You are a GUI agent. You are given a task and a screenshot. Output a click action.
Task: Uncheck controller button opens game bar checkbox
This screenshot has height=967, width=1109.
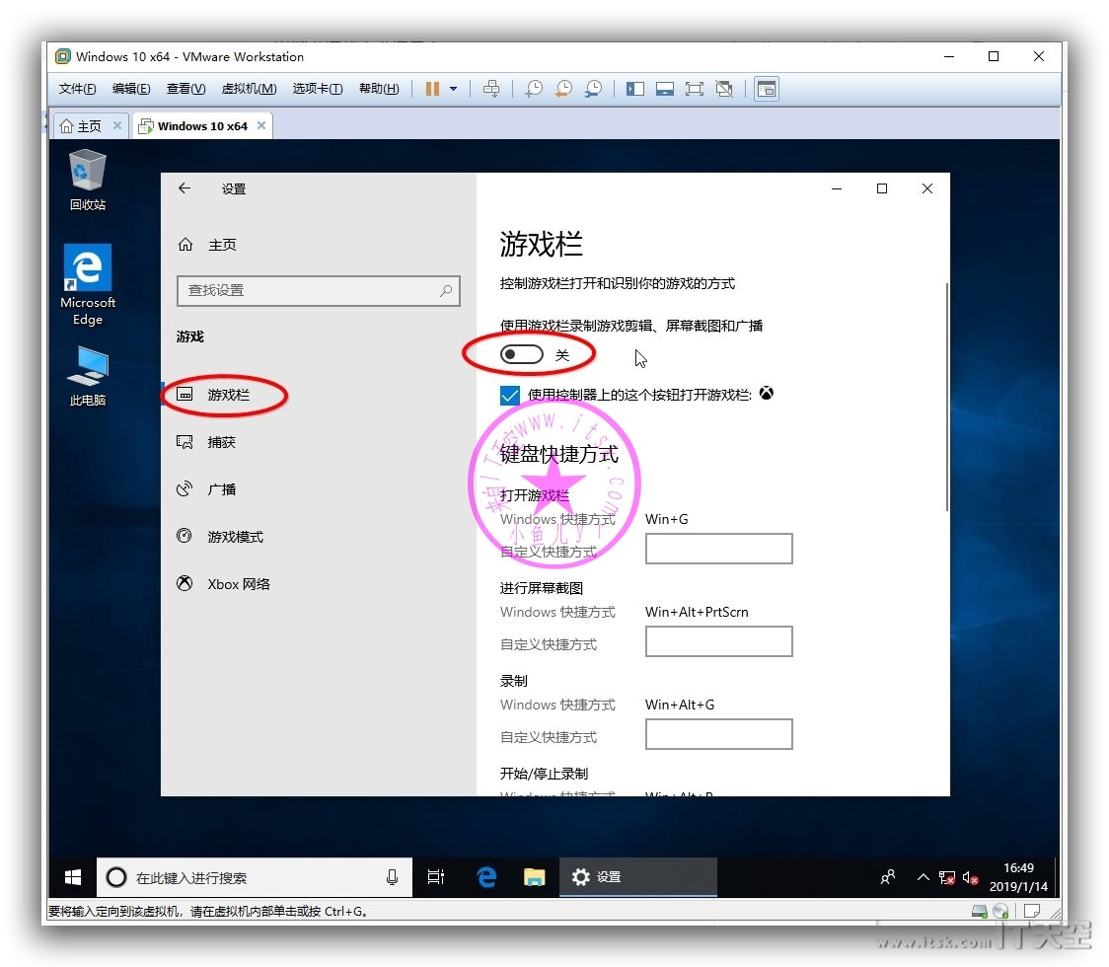click(509, 395)
